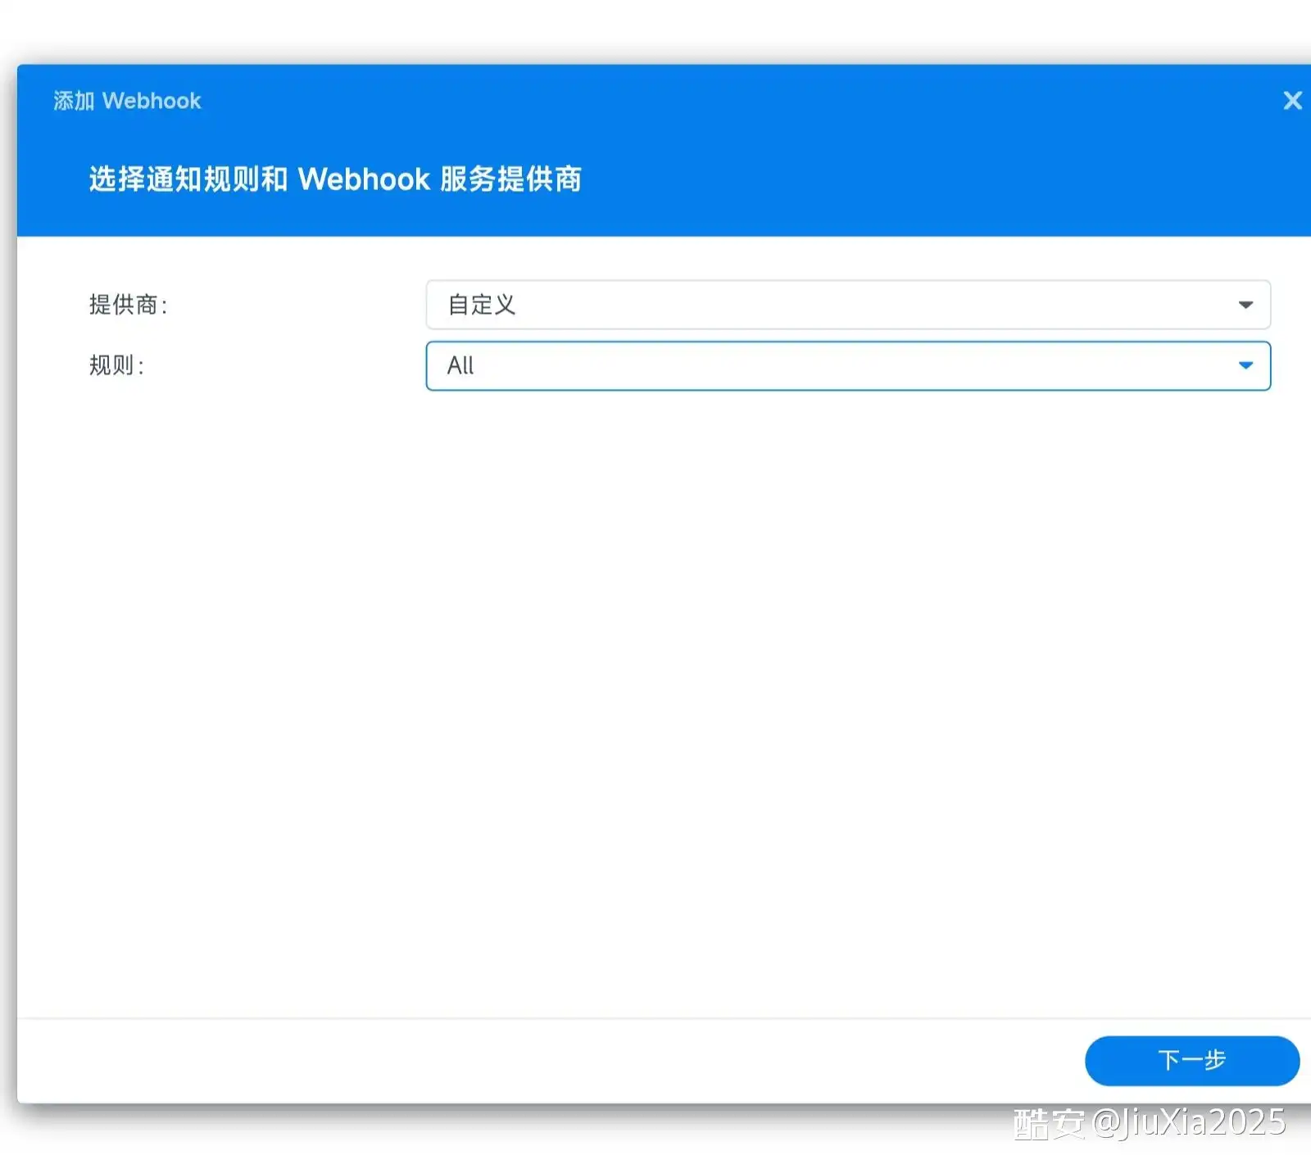Click the 提供商 dropdown arrow
This screenshot has height=1169, width=1311.
[x=1245, y=305]
